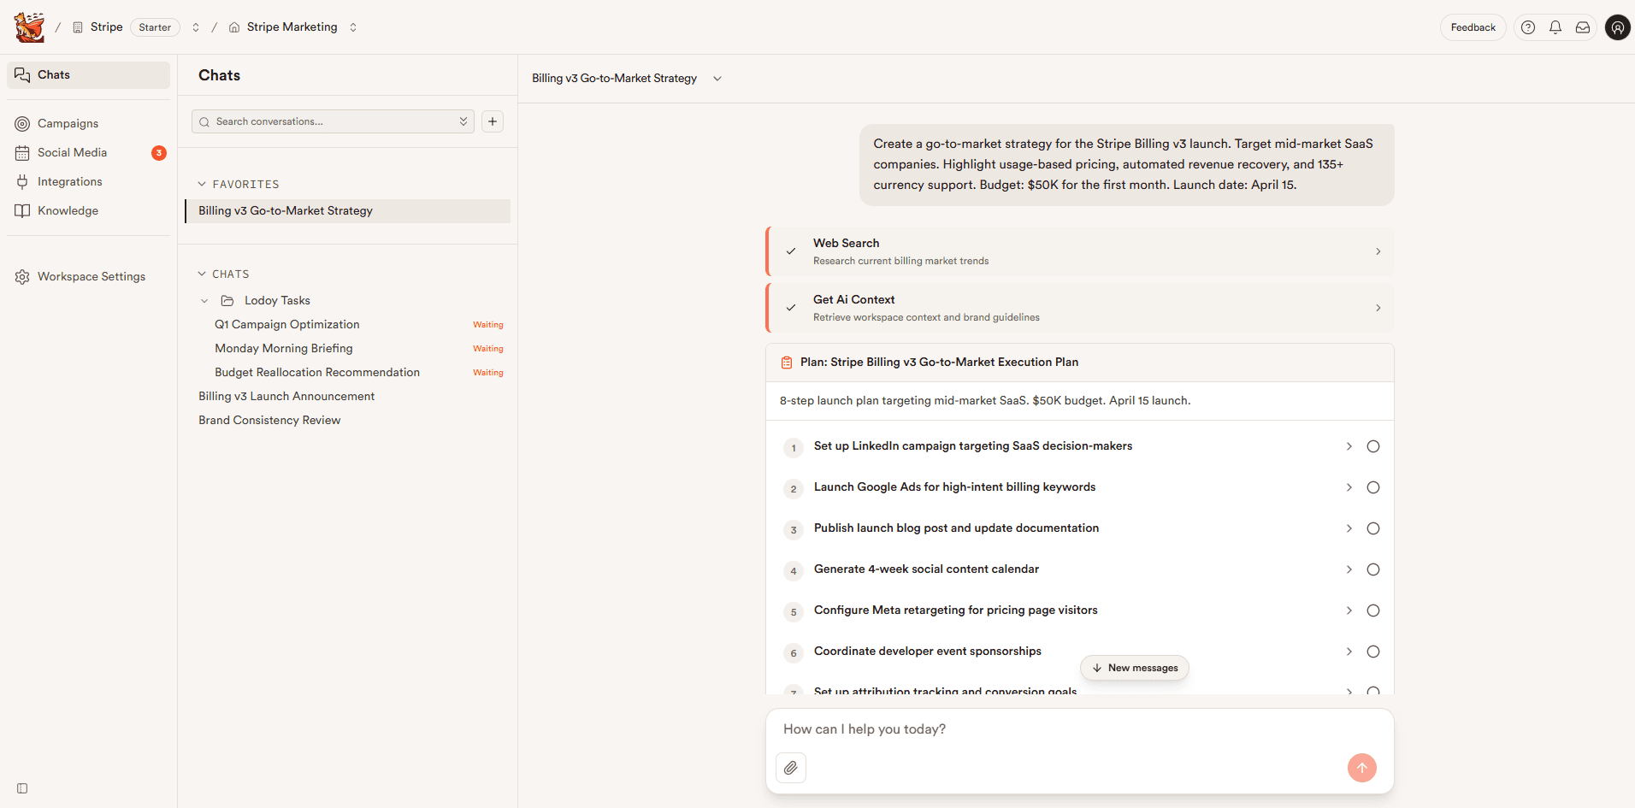The width and height of the screenshot is (1635, 808).
Task: Go to Campaigns in the sidebar
Action: click(x=68, y=124)
